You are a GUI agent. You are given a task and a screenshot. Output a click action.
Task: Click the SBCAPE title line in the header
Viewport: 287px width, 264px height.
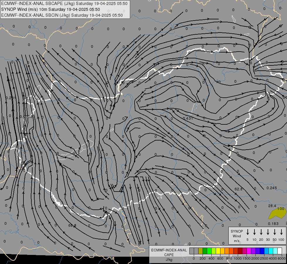[x=64, y=4]
